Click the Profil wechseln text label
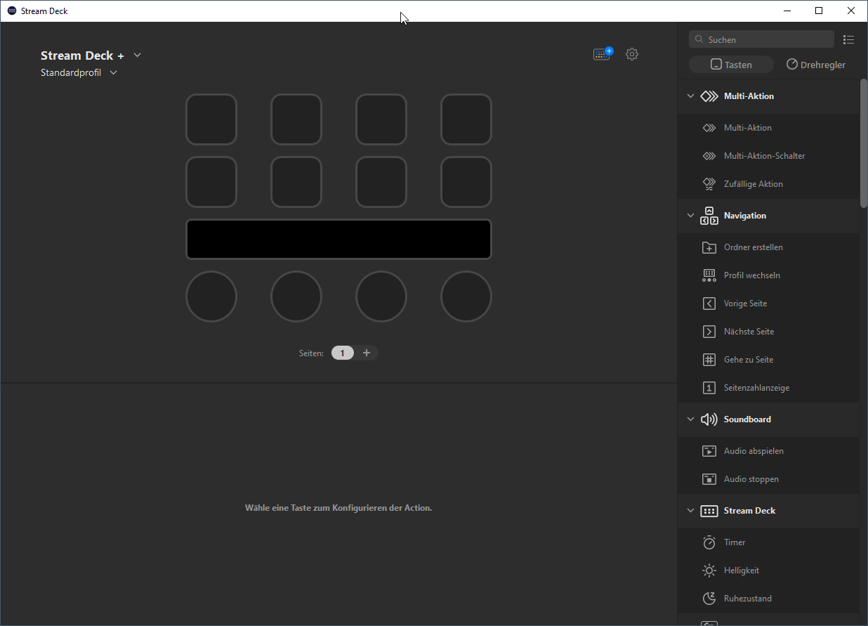868x626 pixels. point(752,275)
